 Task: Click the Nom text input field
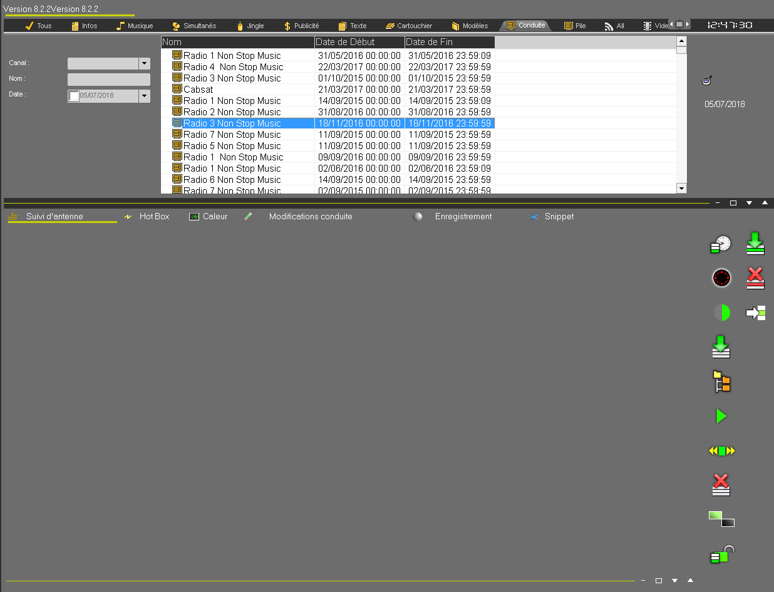[109, 80]
